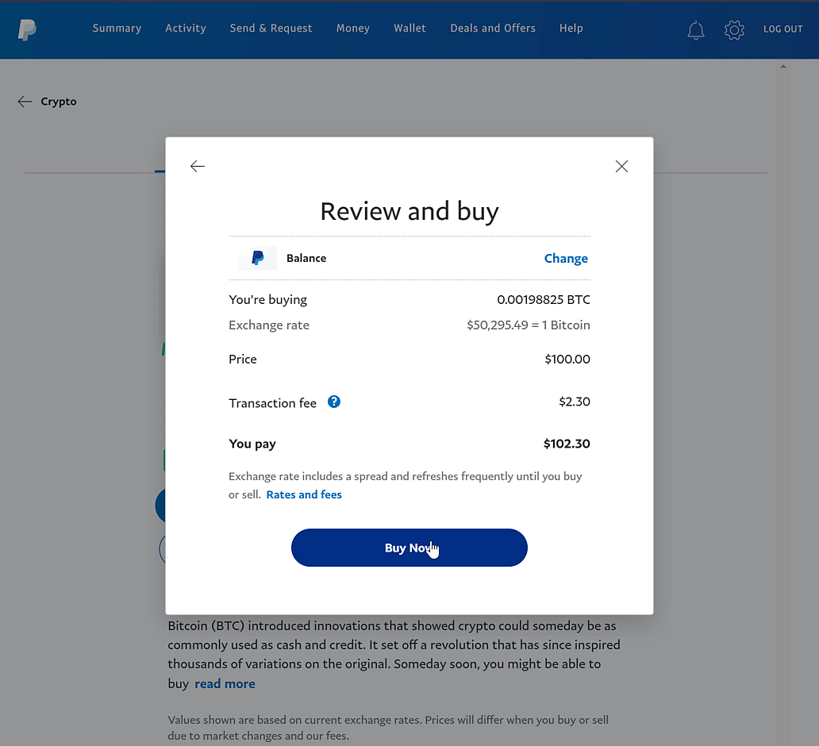Open the notifications bell

[x=696, y=30]
